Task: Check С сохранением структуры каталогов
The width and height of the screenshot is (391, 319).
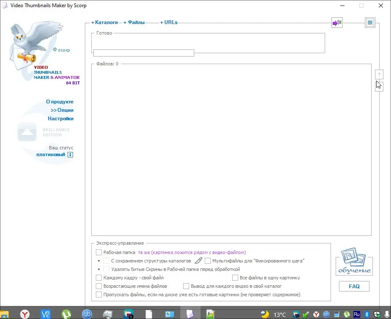Action: (106, 261)
